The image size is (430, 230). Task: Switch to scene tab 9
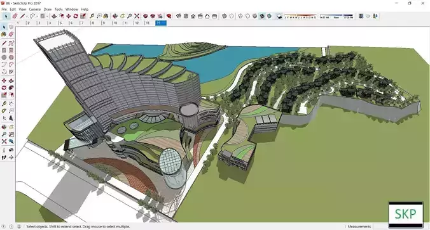tap(106, 23)
